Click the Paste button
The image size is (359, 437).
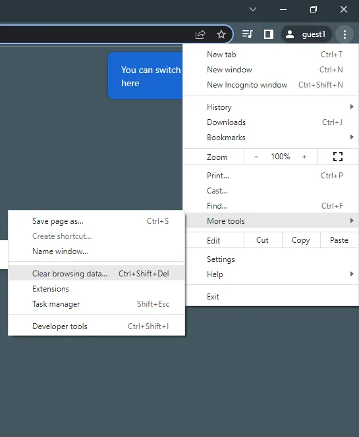[339, 240]
